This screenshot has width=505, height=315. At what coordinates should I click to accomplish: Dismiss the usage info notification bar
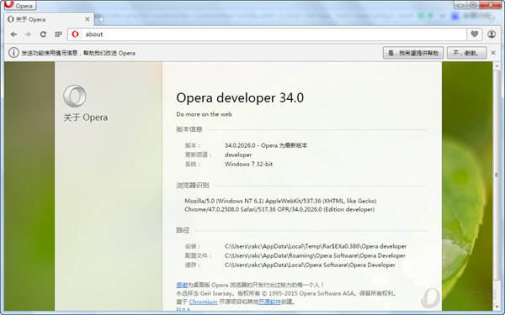(493, 53)
